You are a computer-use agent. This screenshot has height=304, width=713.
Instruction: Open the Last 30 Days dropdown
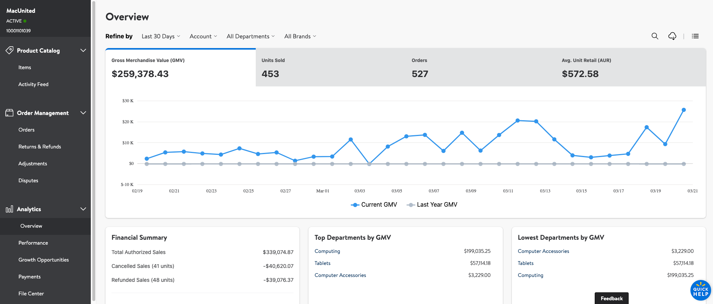tap(161, 36)
